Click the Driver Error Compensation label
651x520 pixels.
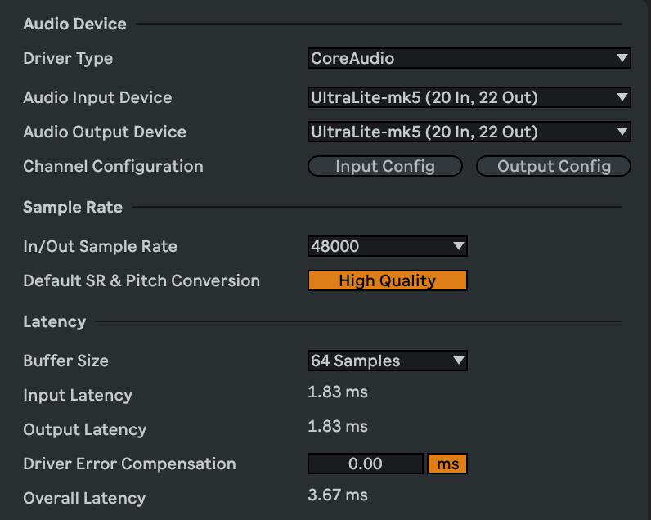(x=129, y=464)
